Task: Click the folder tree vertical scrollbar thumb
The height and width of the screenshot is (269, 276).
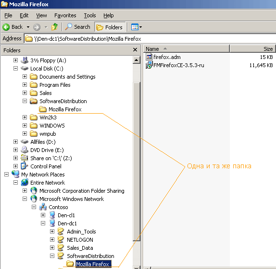Action: coord(137,162)
